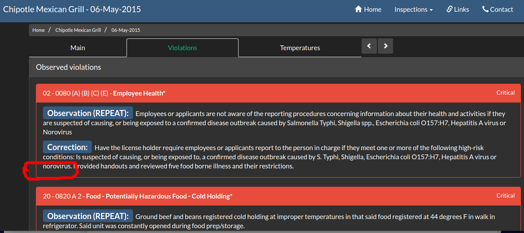Click the Chipotle Mexican Grill page title
The width and height of the screenshot is (524, 233).
[x=72, y=9]
